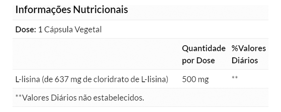The height and width of the screenshot is (112, 281).
Task: Click the bold Dose: label
Action: [26, 29]
